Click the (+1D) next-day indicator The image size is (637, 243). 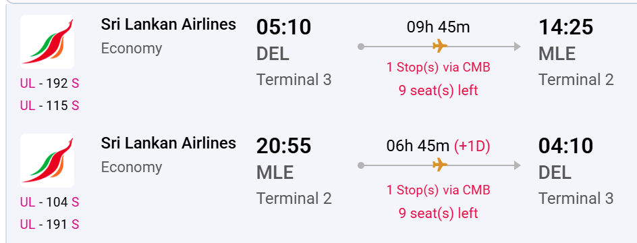472,146
